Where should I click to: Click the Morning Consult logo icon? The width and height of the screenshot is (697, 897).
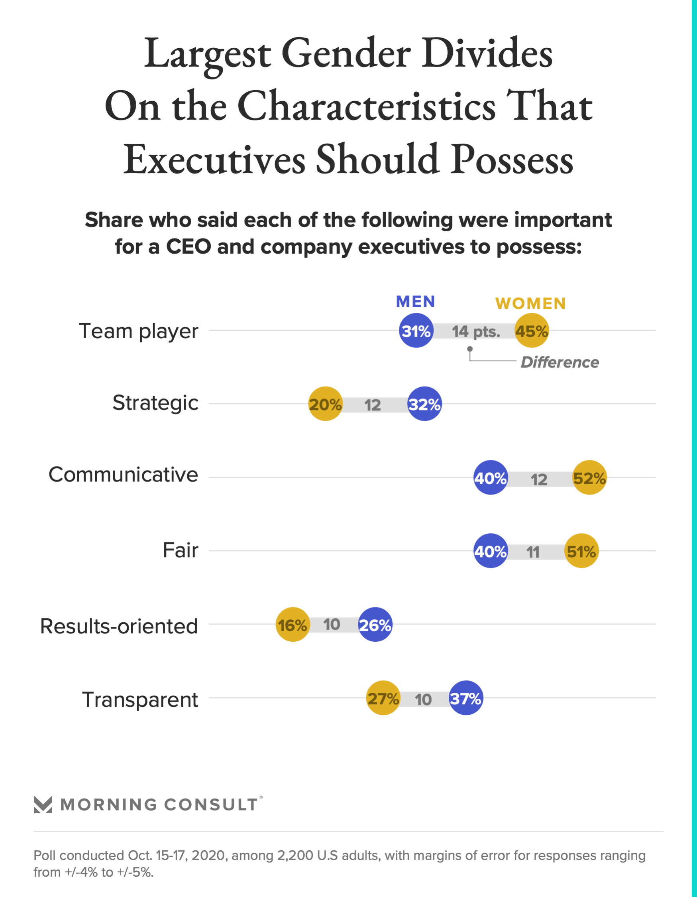43,804
